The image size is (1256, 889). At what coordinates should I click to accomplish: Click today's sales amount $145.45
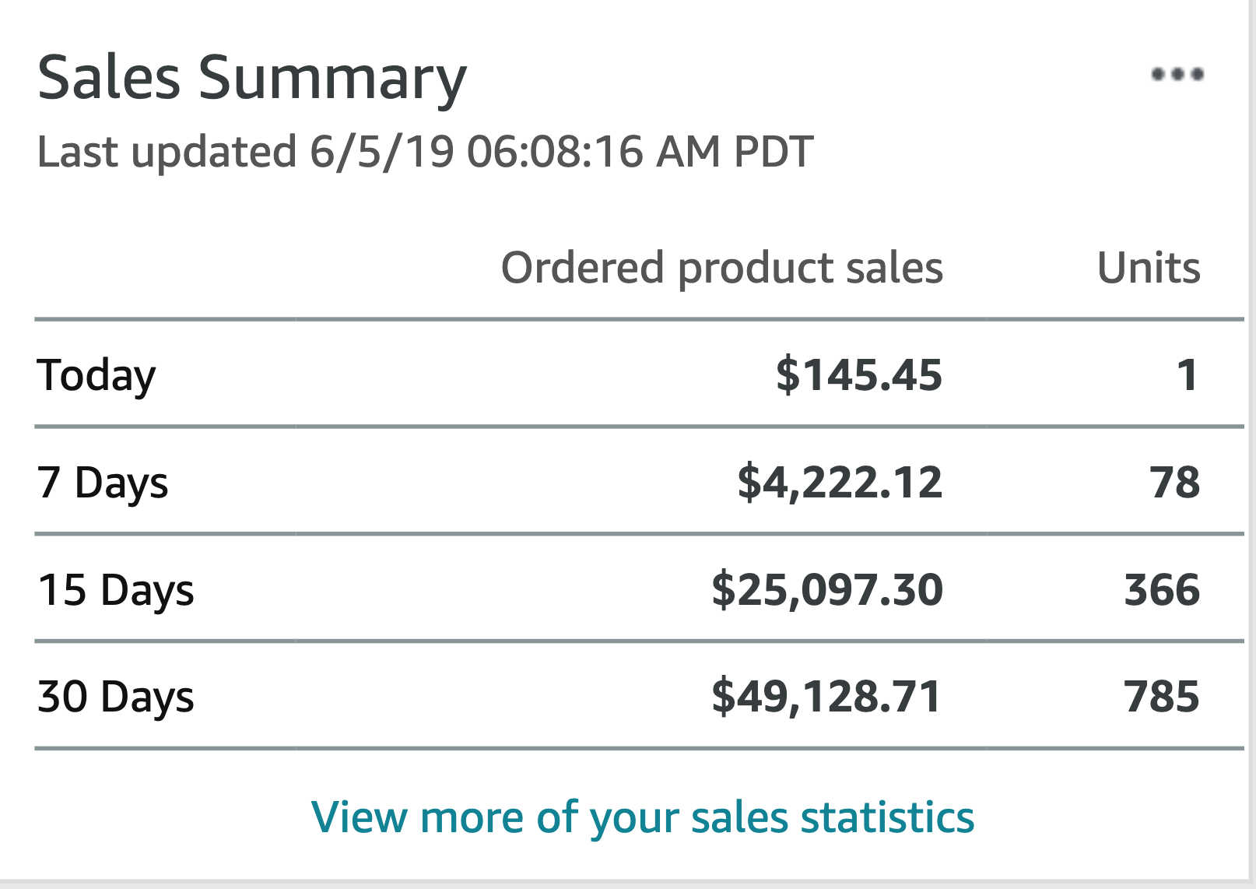[859, 375]
